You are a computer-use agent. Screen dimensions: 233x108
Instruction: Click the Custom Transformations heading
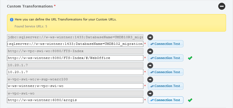[x=30, y=6]
